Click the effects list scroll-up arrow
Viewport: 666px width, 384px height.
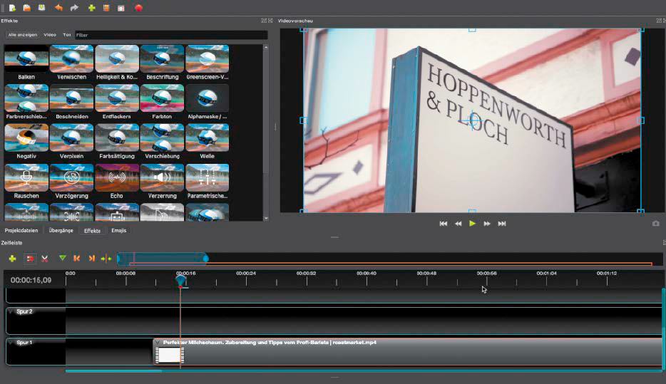[266, 47]
